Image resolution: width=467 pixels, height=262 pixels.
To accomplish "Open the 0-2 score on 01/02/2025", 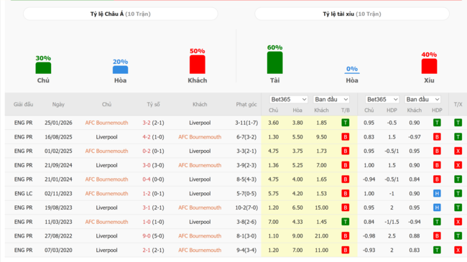I will point(147,151).
